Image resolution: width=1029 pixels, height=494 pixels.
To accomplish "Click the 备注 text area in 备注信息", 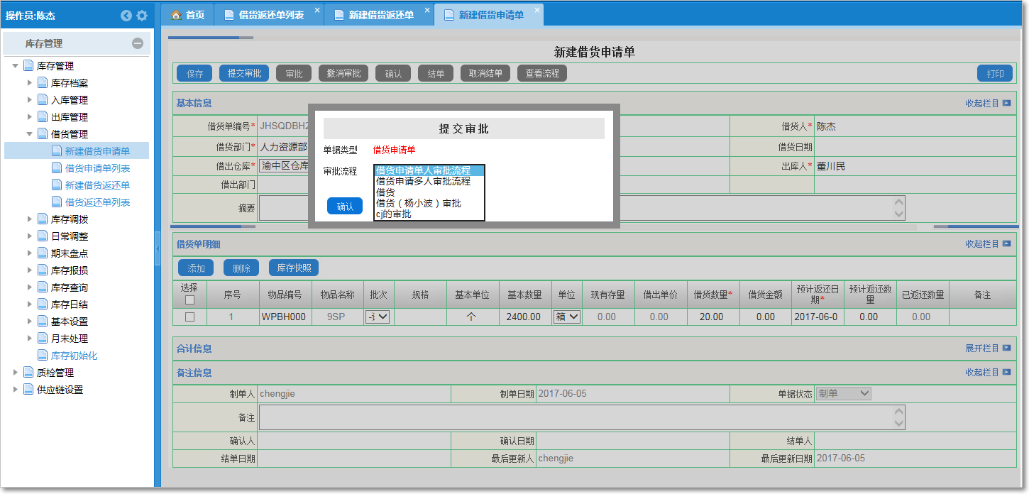I will [x=581, y=417].
